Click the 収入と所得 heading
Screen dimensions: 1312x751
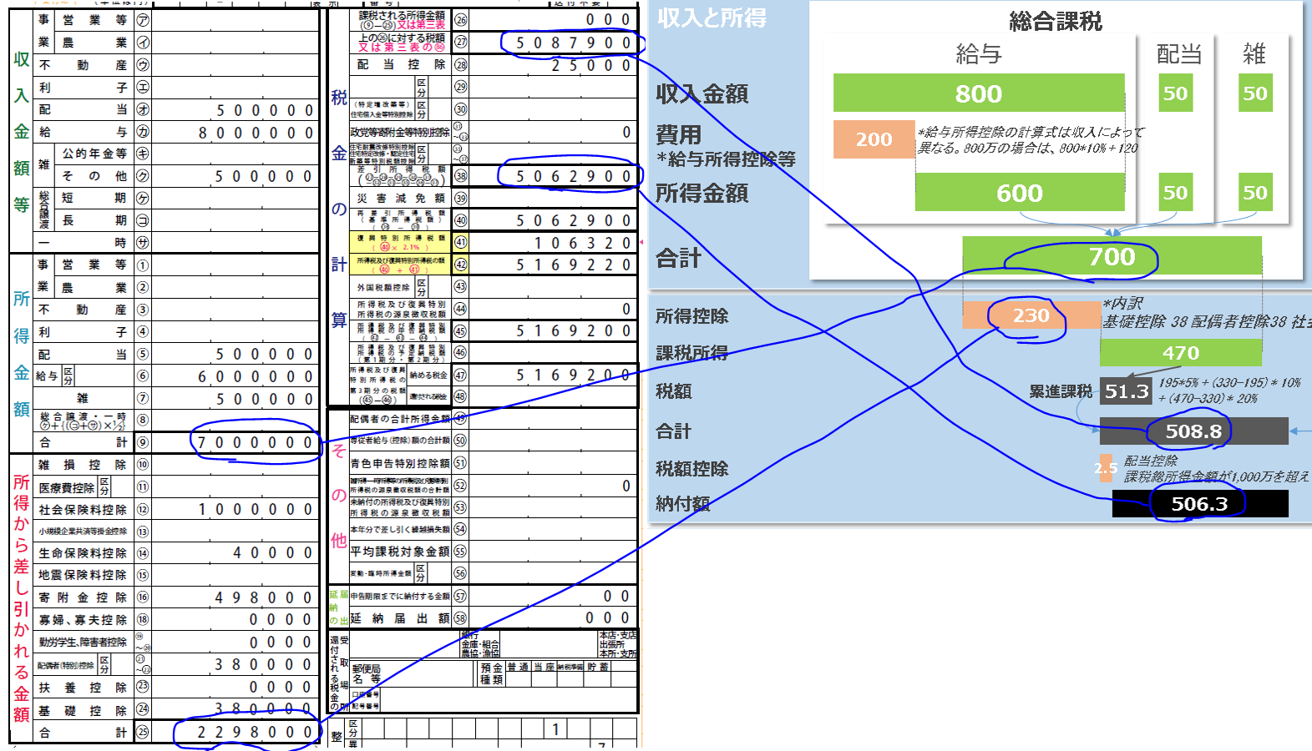(x=712, y=18)
